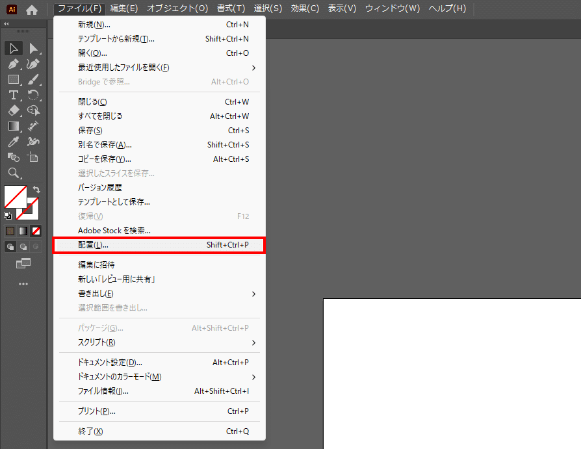
Task: Select the Direct Selection tool
Action: (33, 49)
